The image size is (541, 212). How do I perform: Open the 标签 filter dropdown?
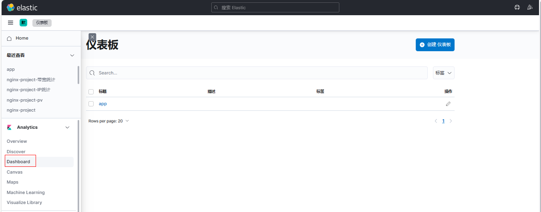[x=443, y=73]
